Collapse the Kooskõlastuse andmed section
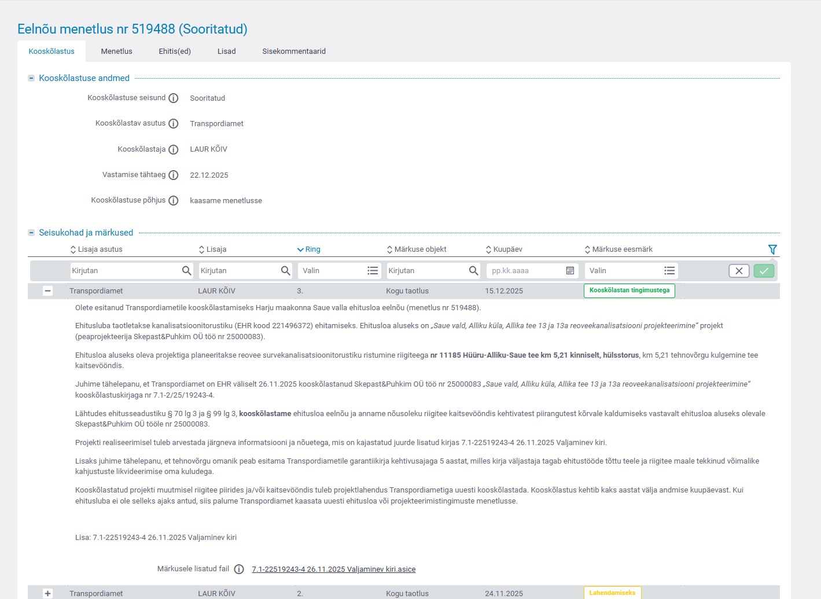This screenshot has width=821, height=599. coord(31,78)
